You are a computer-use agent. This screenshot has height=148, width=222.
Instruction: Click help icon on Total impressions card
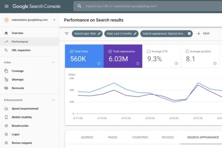point(138,64)
